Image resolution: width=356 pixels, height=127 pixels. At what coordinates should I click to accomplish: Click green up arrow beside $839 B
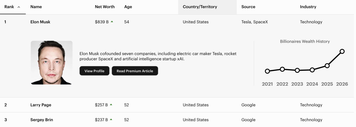point(112,22)
